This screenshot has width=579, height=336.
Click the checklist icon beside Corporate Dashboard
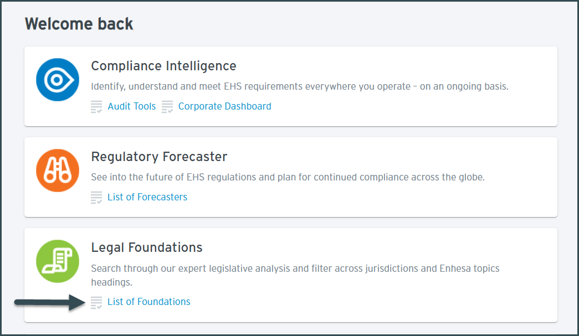click(167, 107)
